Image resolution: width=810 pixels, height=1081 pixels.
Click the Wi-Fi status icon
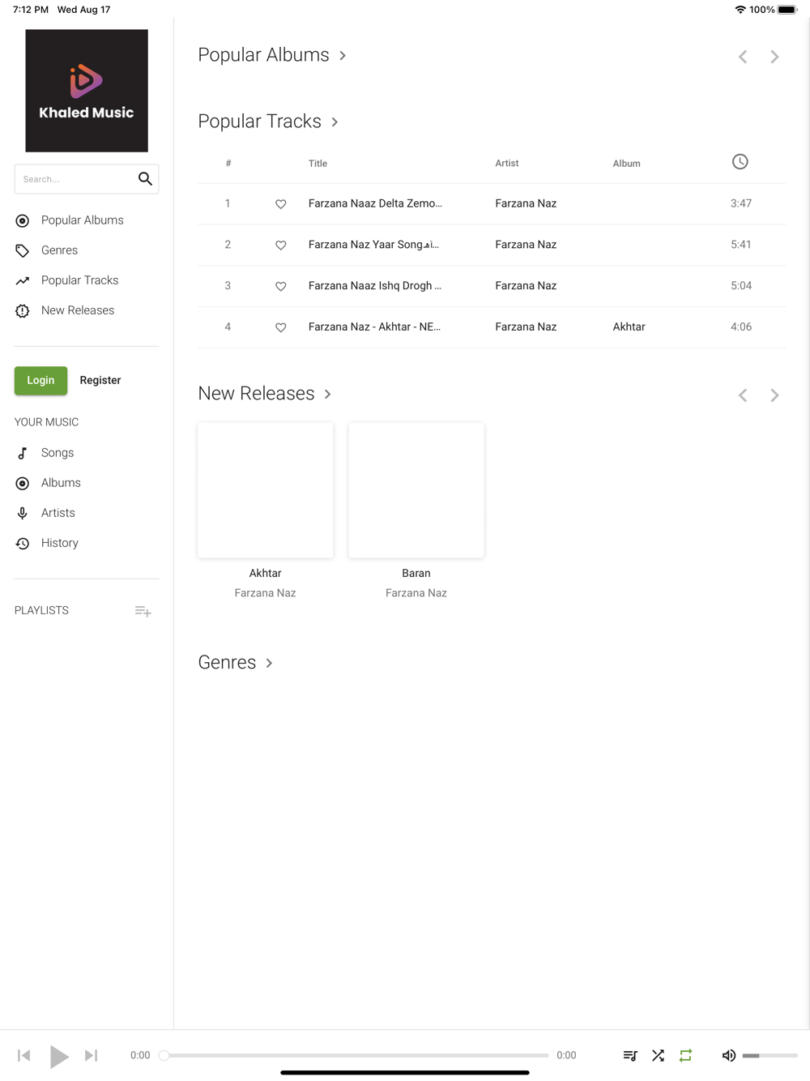[x=740, y=10]
